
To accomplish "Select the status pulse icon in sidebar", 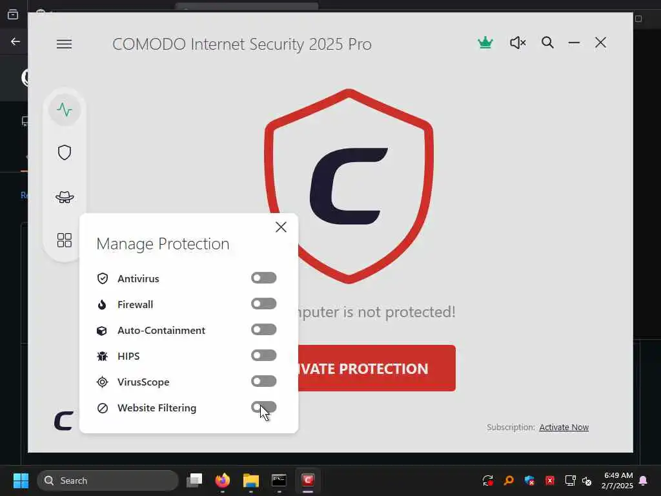I will coord(65,110).
